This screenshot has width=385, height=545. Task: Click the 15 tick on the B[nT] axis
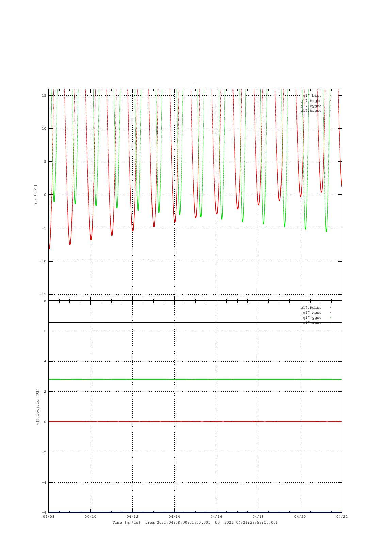[44, 96]
